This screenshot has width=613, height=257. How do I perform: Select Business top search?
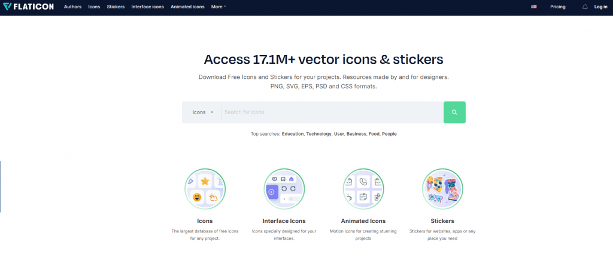(357, 134)
